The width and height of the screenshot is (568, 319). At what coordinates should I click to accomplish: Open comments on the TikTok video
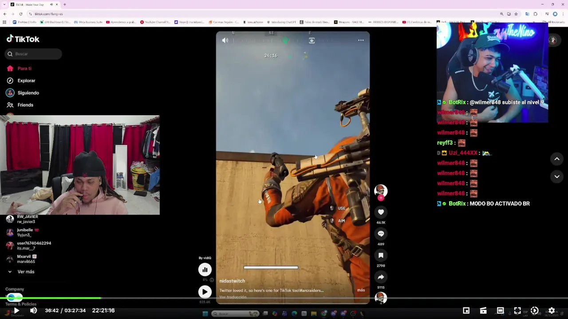click(381, 234)
